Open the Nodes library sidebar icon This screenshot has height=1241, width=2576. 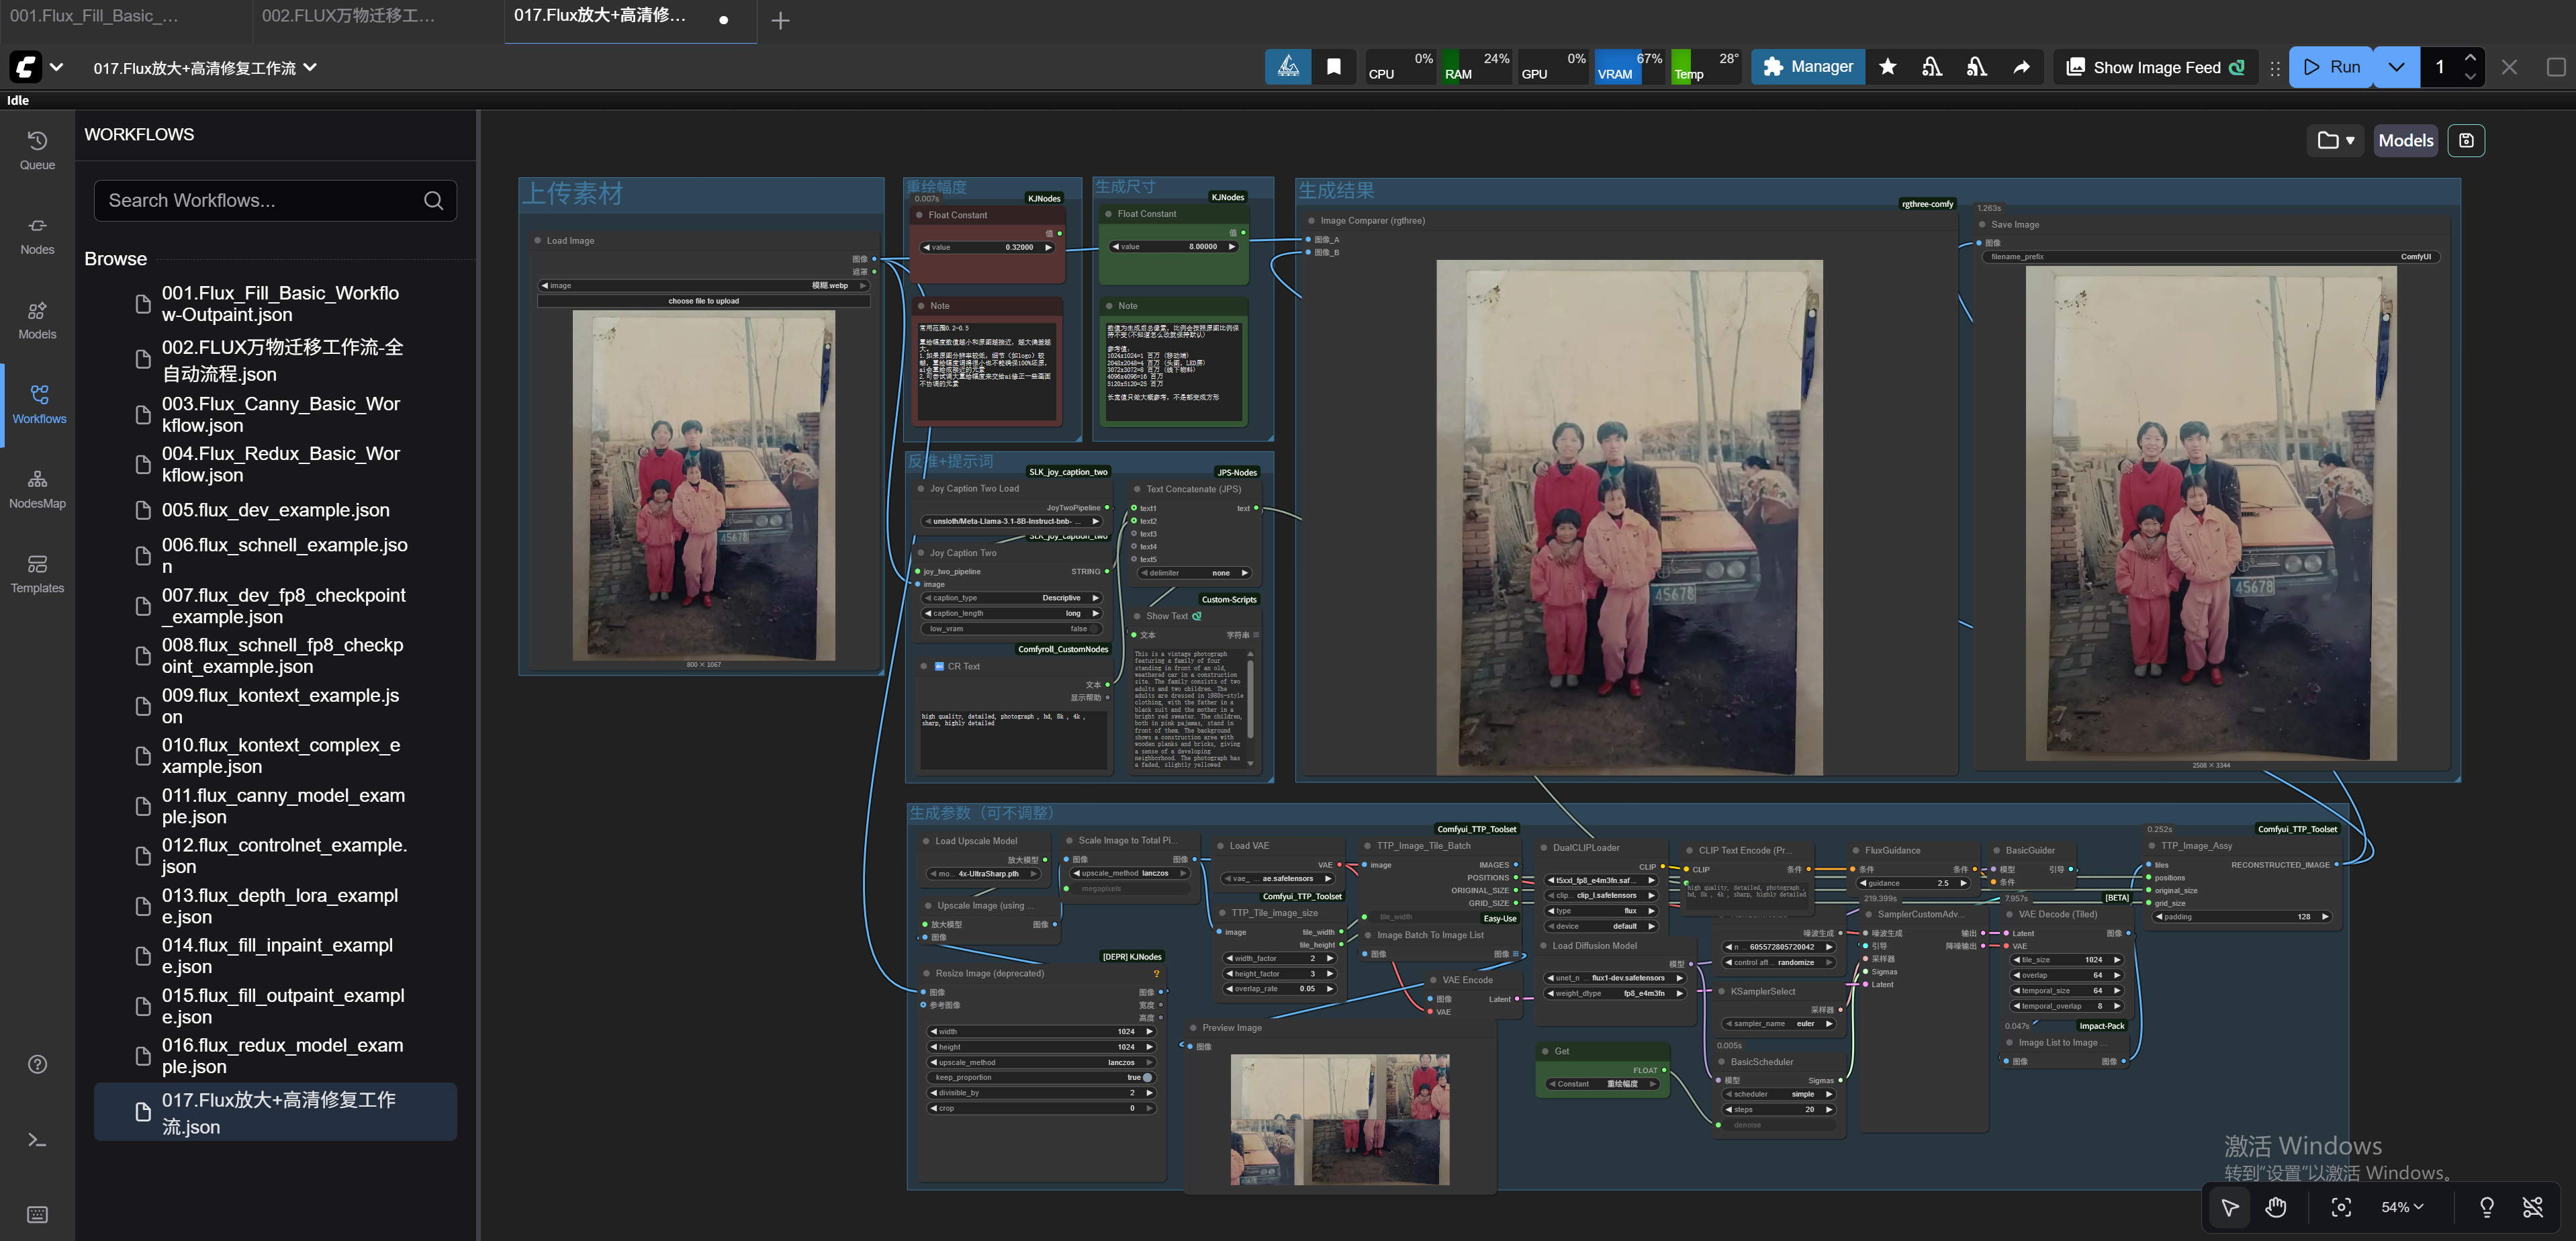(x=37, y=235)
